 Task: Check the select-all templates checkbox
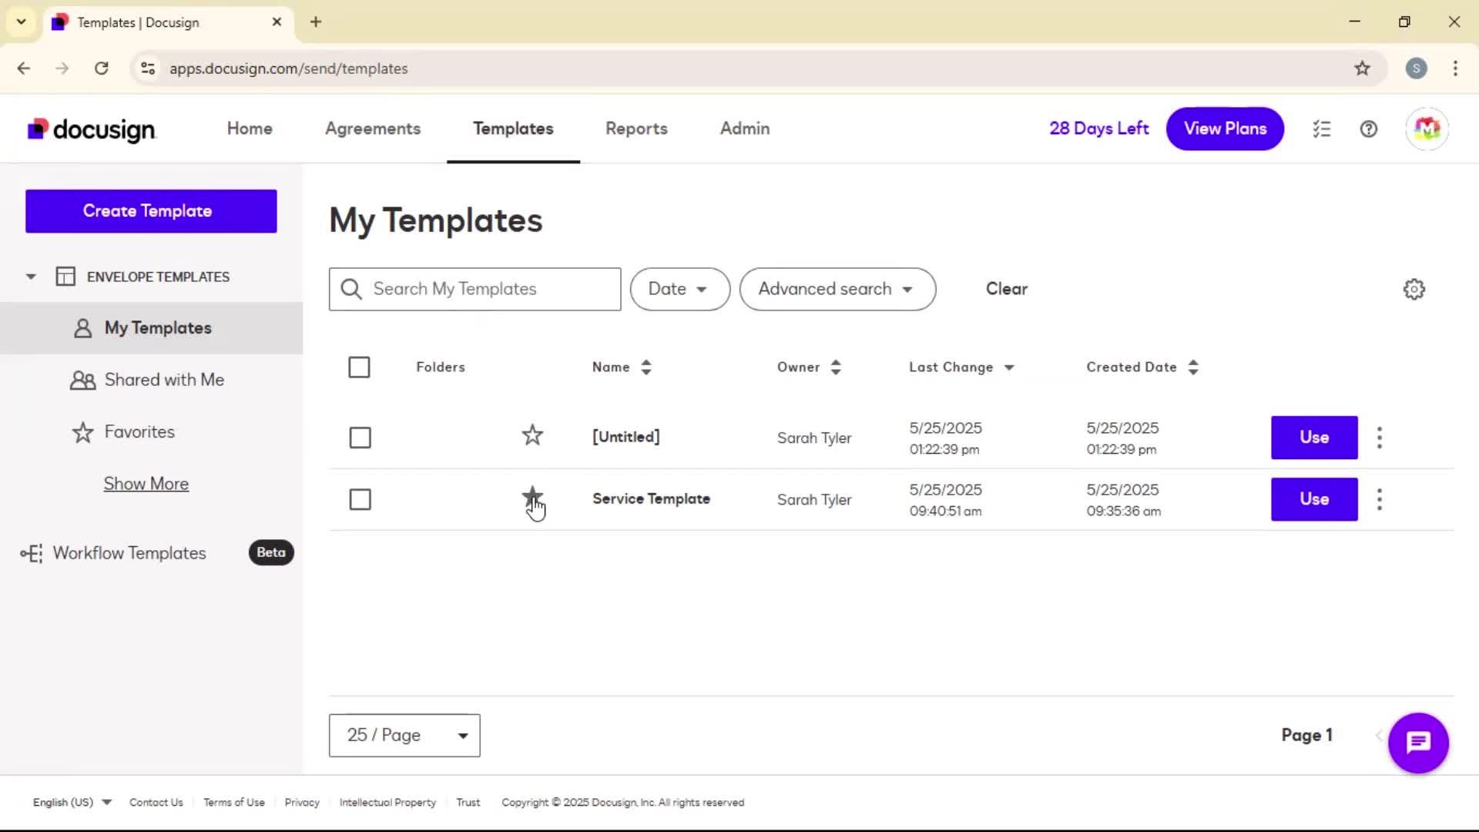[359, 367]
